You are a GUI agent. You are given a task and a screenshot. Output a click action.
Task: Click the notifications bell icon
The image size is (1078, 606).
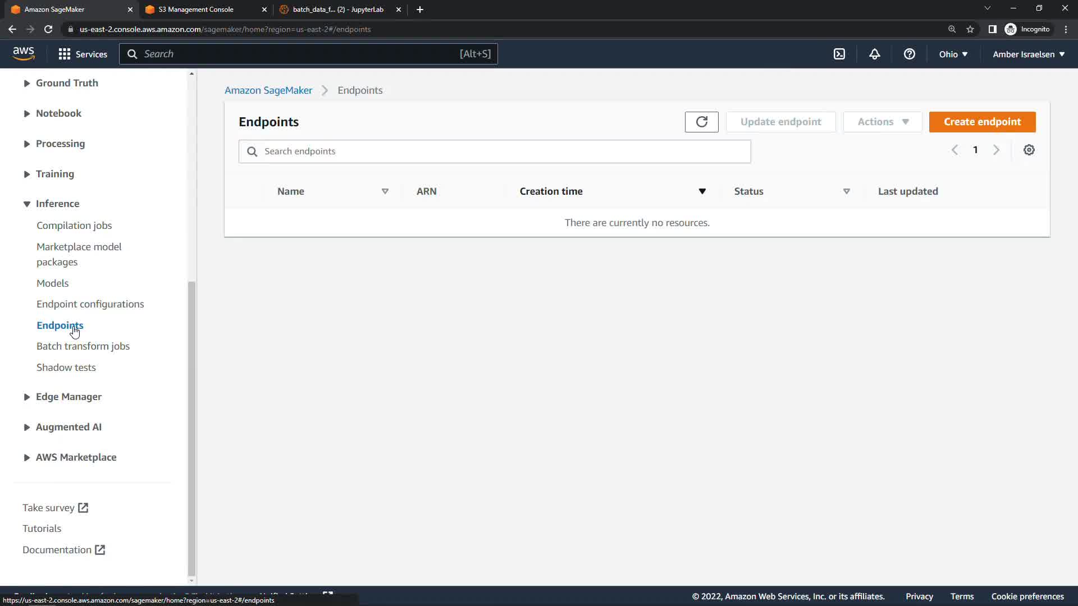point(874,54)
